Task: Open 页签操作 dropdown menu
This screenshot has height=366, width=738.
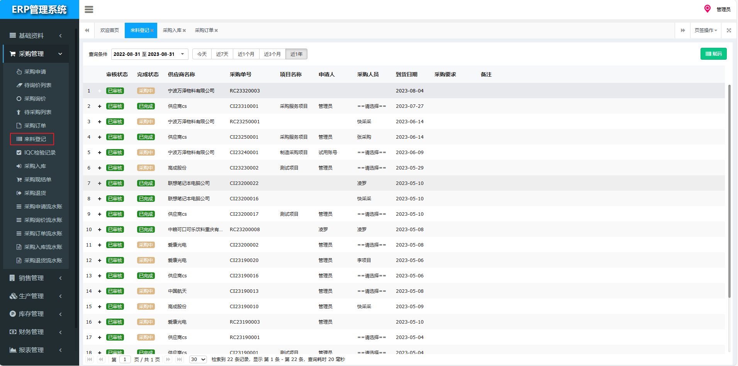Action: tap(705, 30)
